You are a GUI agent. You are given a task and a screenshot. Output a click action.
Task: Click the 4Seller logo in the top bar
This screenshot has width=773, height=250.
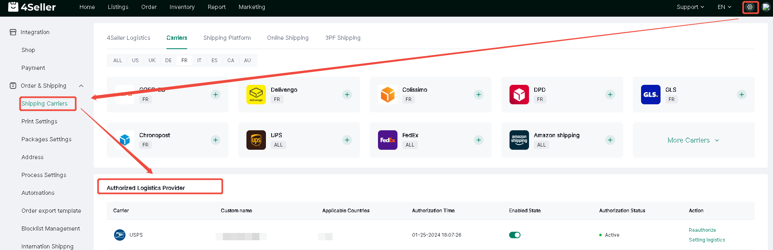pyautogui.click(x=32, y=7)
